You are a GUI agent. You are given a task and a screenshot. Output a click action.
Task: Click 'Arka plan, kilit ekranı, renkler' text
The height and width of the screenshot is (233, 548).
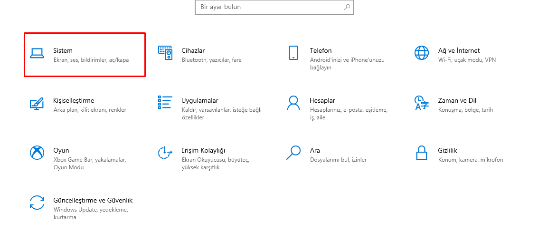click(x=90, y=110)
